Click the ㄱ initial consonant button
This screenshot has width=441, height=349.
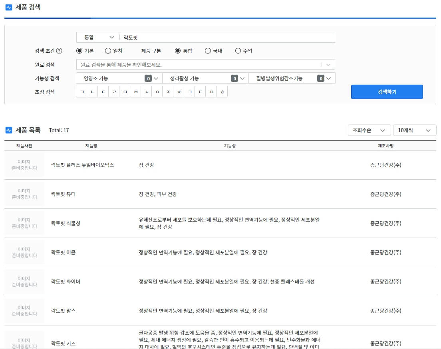tap(82, 92)
